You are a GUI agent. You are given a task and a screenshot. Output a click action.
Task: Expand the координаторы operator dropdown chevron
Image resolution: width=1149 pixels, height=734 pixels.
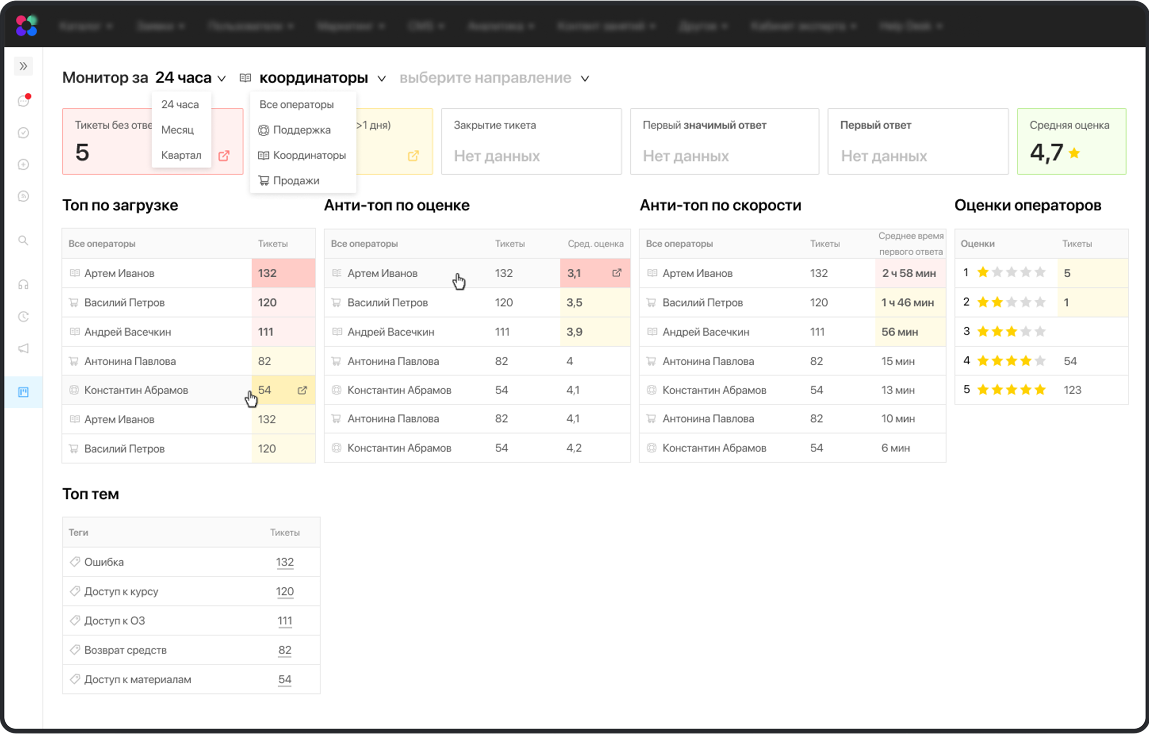tap(382, 79)
